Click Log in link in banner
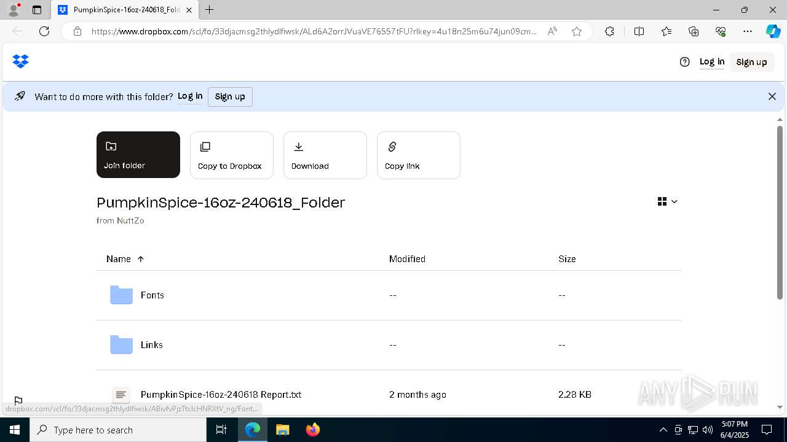 [x=190, y=96]
